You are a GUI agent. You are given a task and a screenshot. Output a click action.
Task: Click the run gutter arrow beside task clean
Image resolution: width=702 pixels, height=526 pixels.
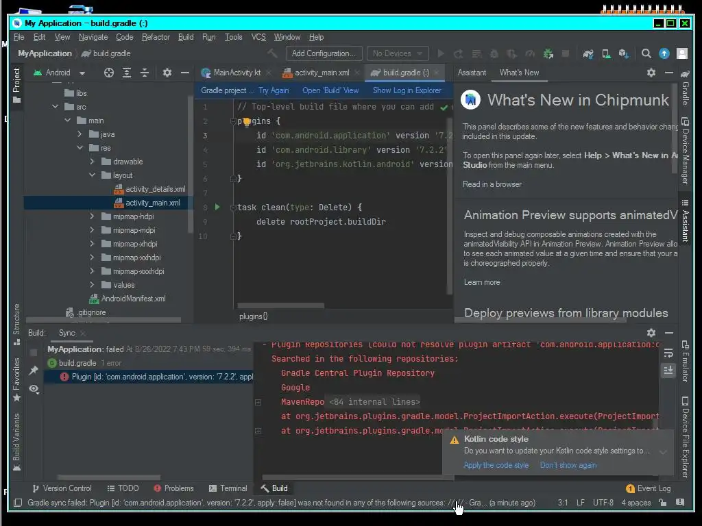click(217, 207)
